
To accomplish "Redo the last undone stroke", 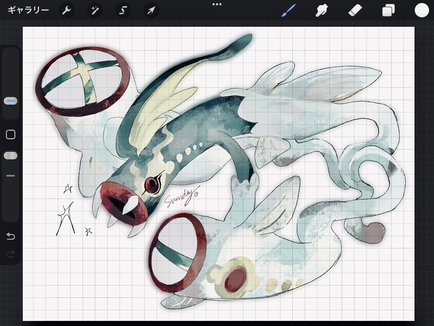I will (10, 254).
